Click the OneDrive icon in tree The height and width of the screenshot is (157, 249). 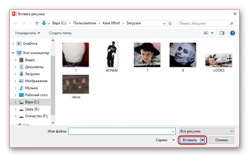pyautogui.click(x=19, y=44)
